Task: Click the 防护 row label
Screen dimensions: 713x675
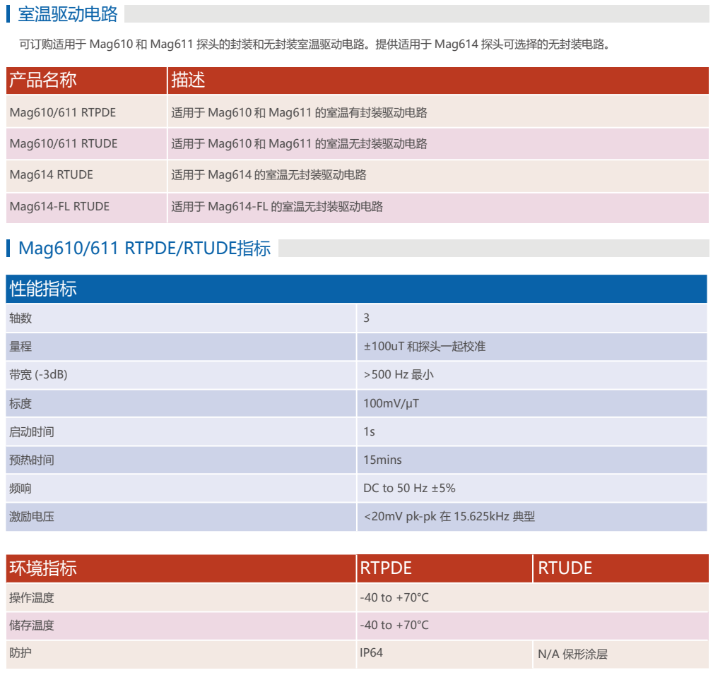Action: click(20, 652)
